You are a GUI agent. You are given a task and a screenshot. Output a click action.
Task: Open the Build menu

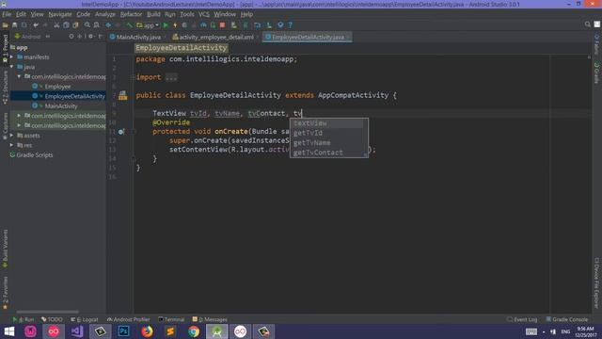pos(153,14)
